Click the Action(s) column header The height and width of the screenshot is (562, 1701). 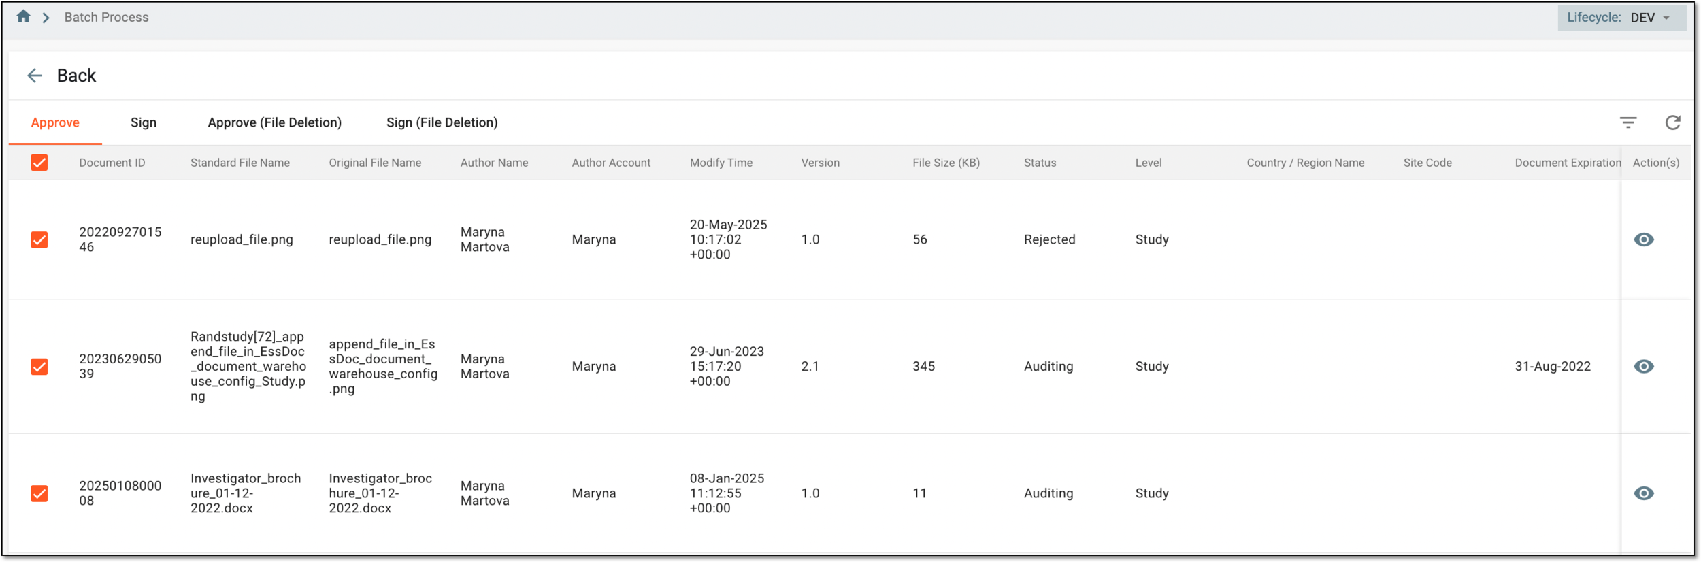tap(1656, 163)
